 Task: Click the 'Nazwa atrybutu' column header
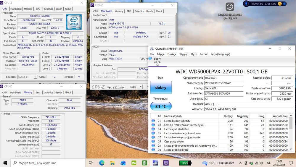click(x=191, y=116)
